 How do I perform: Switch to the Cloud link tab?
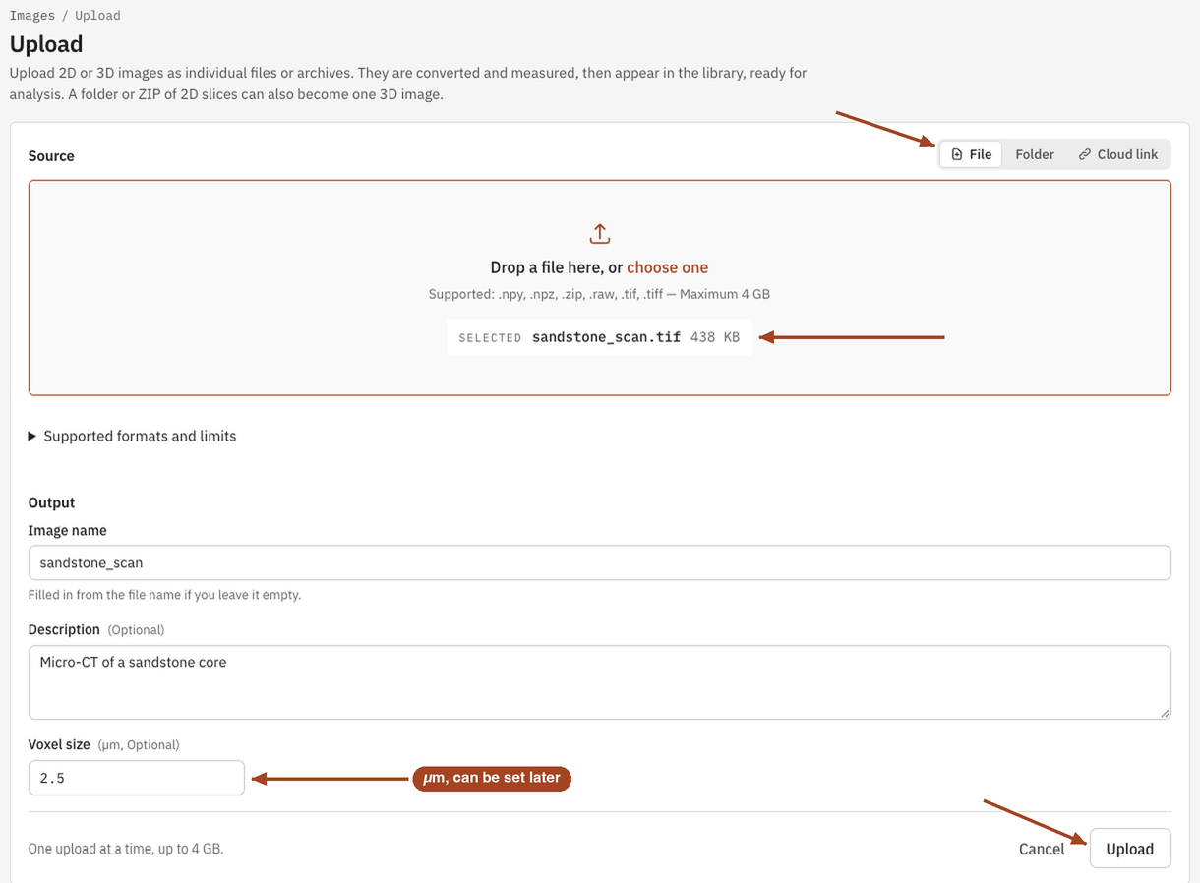[1118, 154]
